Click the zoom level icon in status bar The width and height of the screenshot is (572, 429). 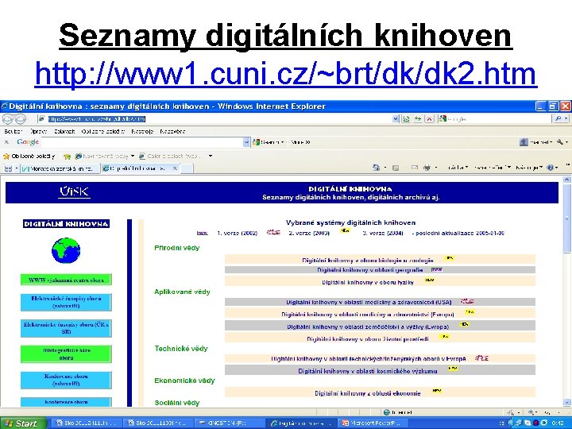(x=531, y=412)
